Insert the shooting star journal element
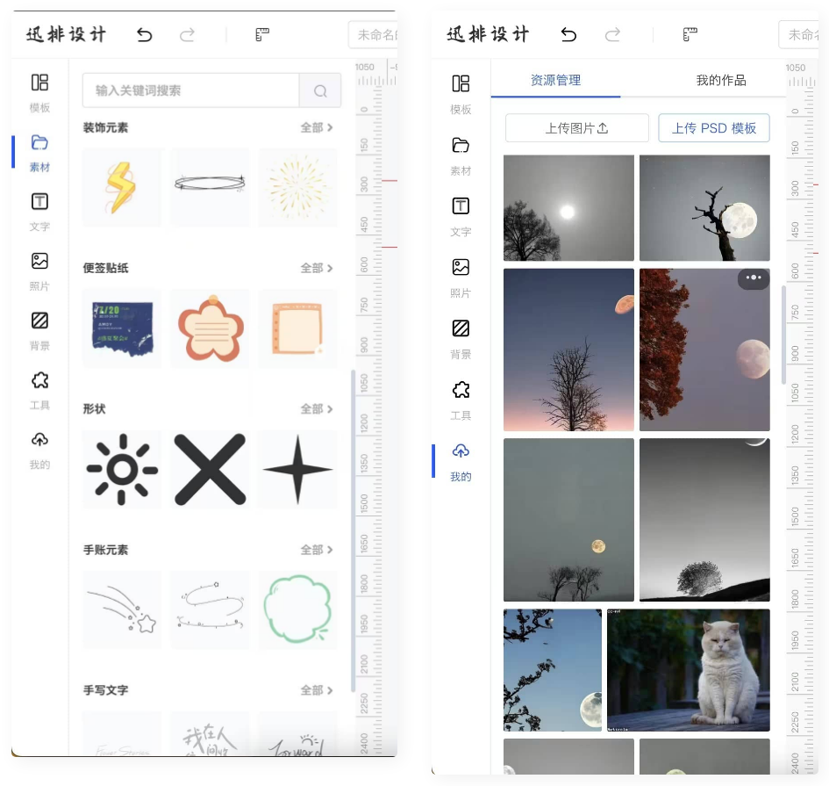The image size is (829, 786). (x=122, y=609)
